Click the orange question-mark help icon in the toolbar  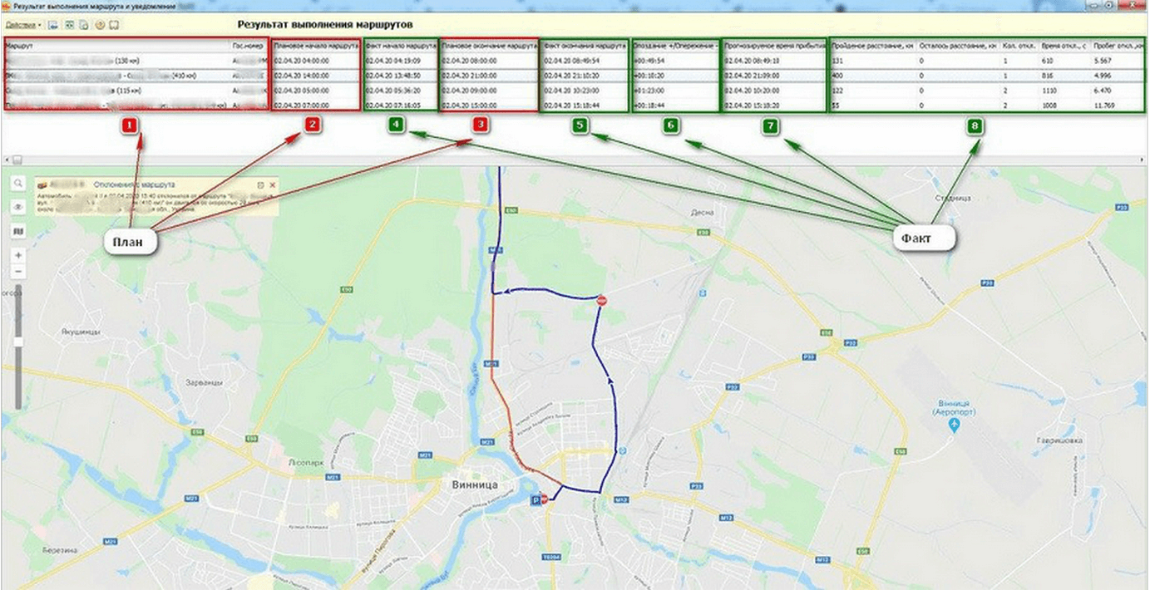(x=99, y=25)
